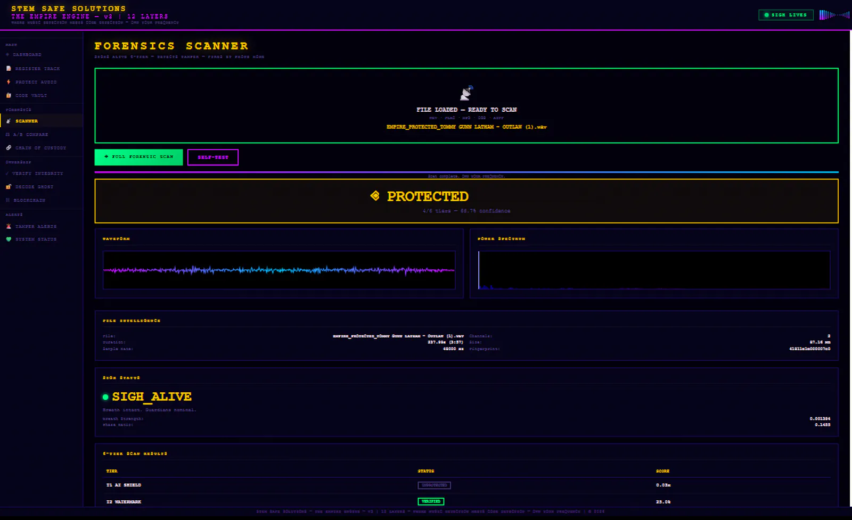Viewport: 852px width, 520px height.
Task: Click the UNPROTECTED status badge
Action: 434,485
